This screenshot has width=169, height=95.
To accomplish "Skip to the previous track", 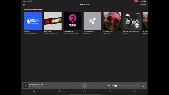I will [x=76, y=85].
